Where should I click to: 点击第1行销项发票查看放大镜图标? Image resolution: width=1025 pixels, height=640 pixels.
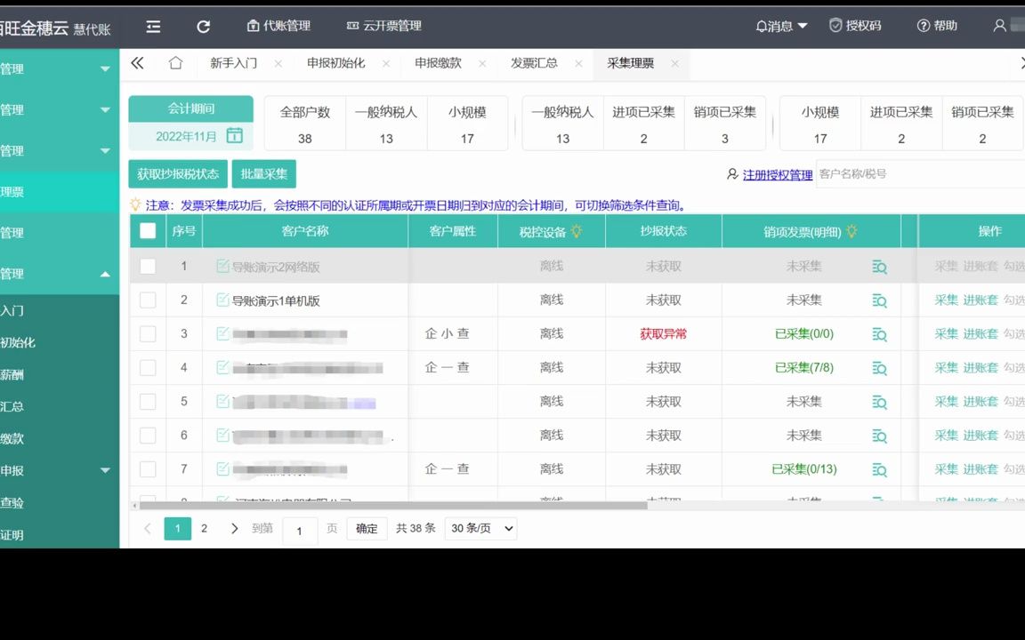tap(880, 266)
